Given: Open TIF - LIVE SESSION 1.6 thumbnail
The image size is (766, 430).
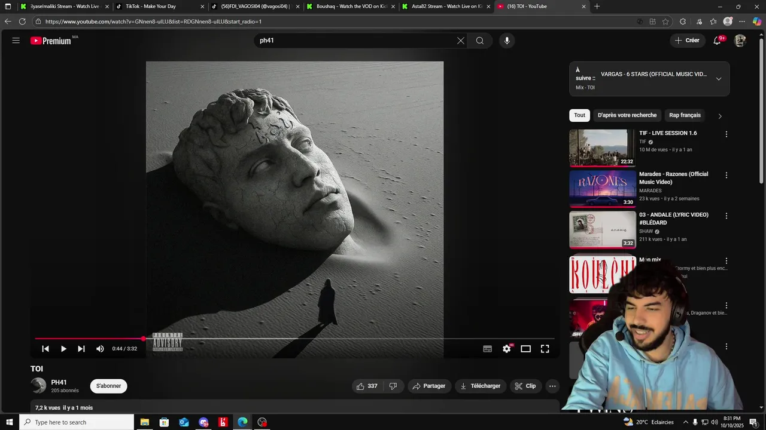Looking at the screenshot, I should click(x=602, y=148).
